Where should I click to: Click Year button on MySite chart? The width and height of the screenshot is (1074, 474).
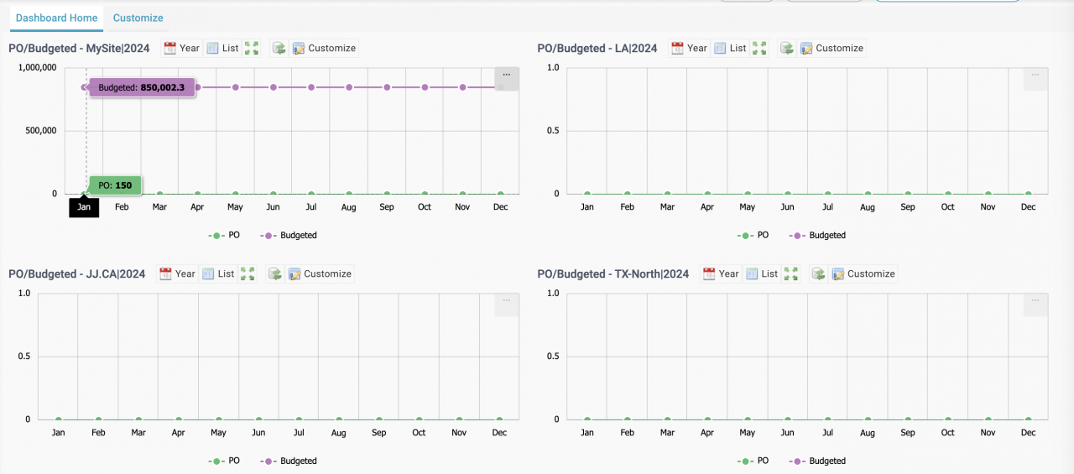pyautogui.click(x=181, y=49)
